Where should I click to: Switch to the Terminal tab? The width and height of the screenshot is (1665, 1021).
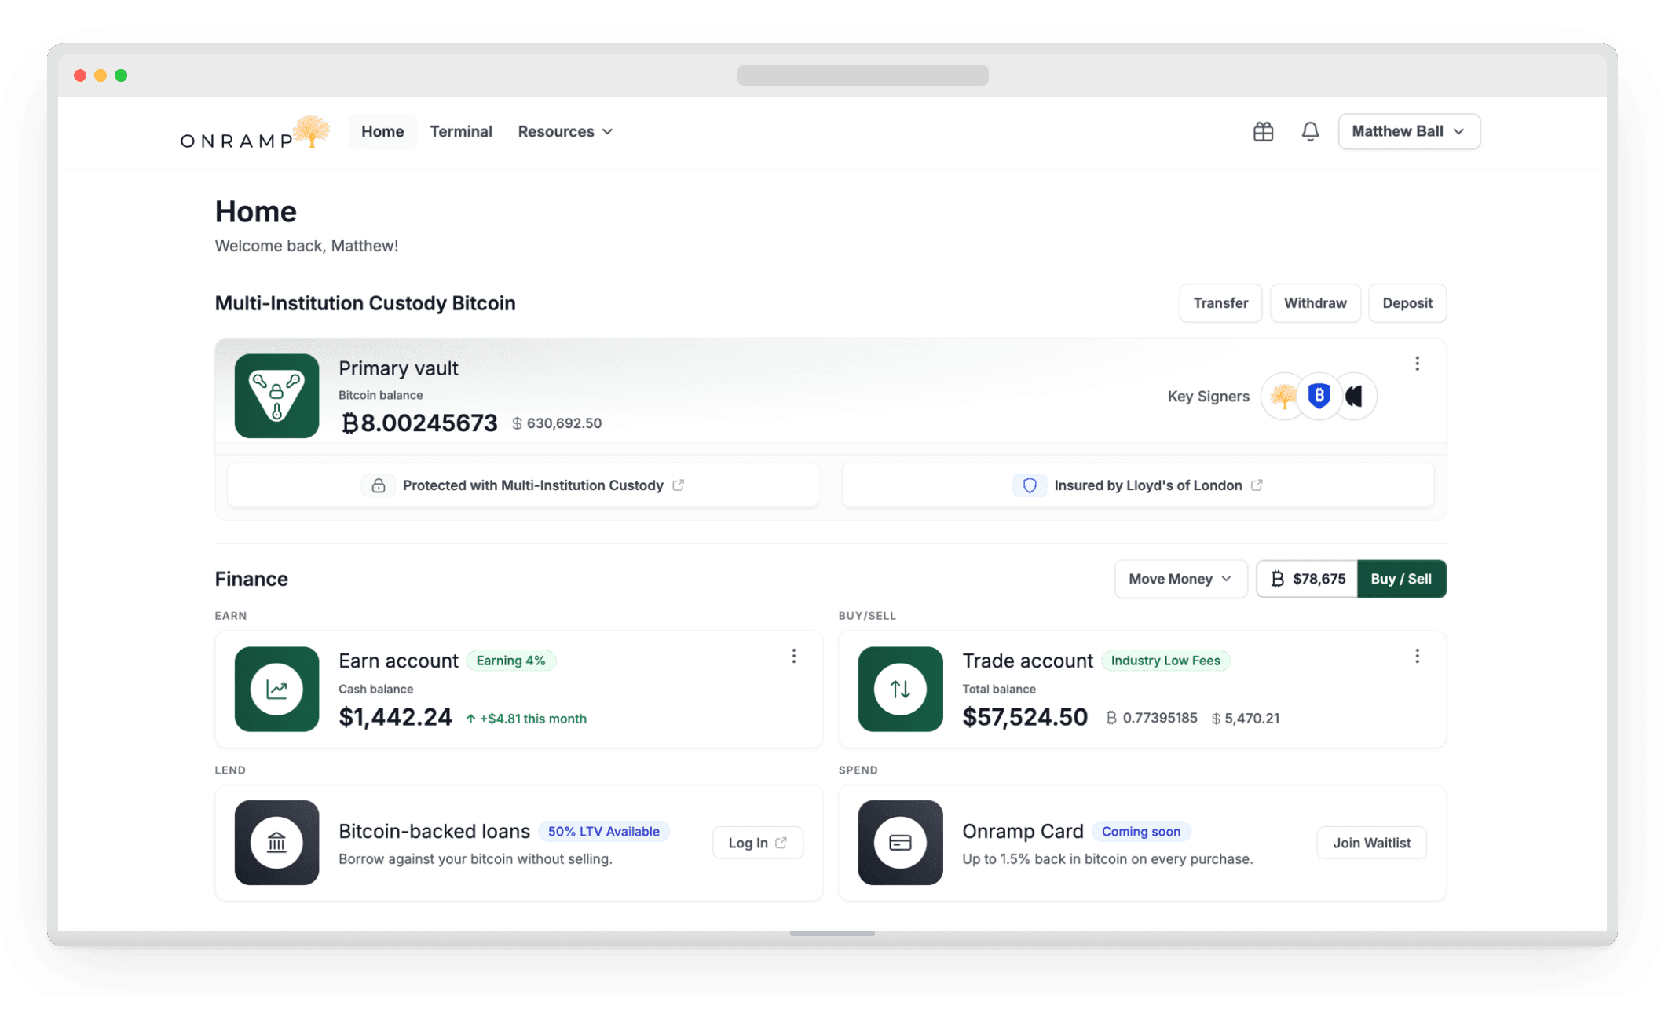click(461, 131)
